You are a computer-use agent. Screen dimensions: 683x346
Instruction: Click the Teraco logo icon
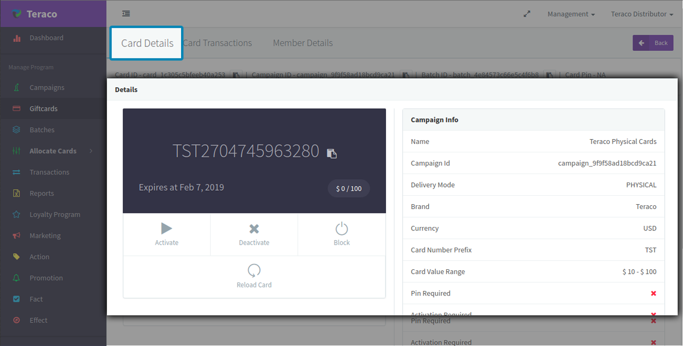[17, 14]
